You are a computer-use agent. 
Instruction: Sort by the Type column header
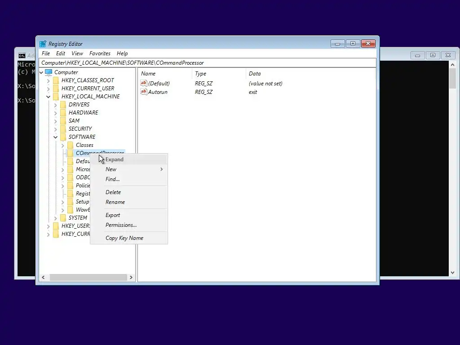click(x=219, y=74)
